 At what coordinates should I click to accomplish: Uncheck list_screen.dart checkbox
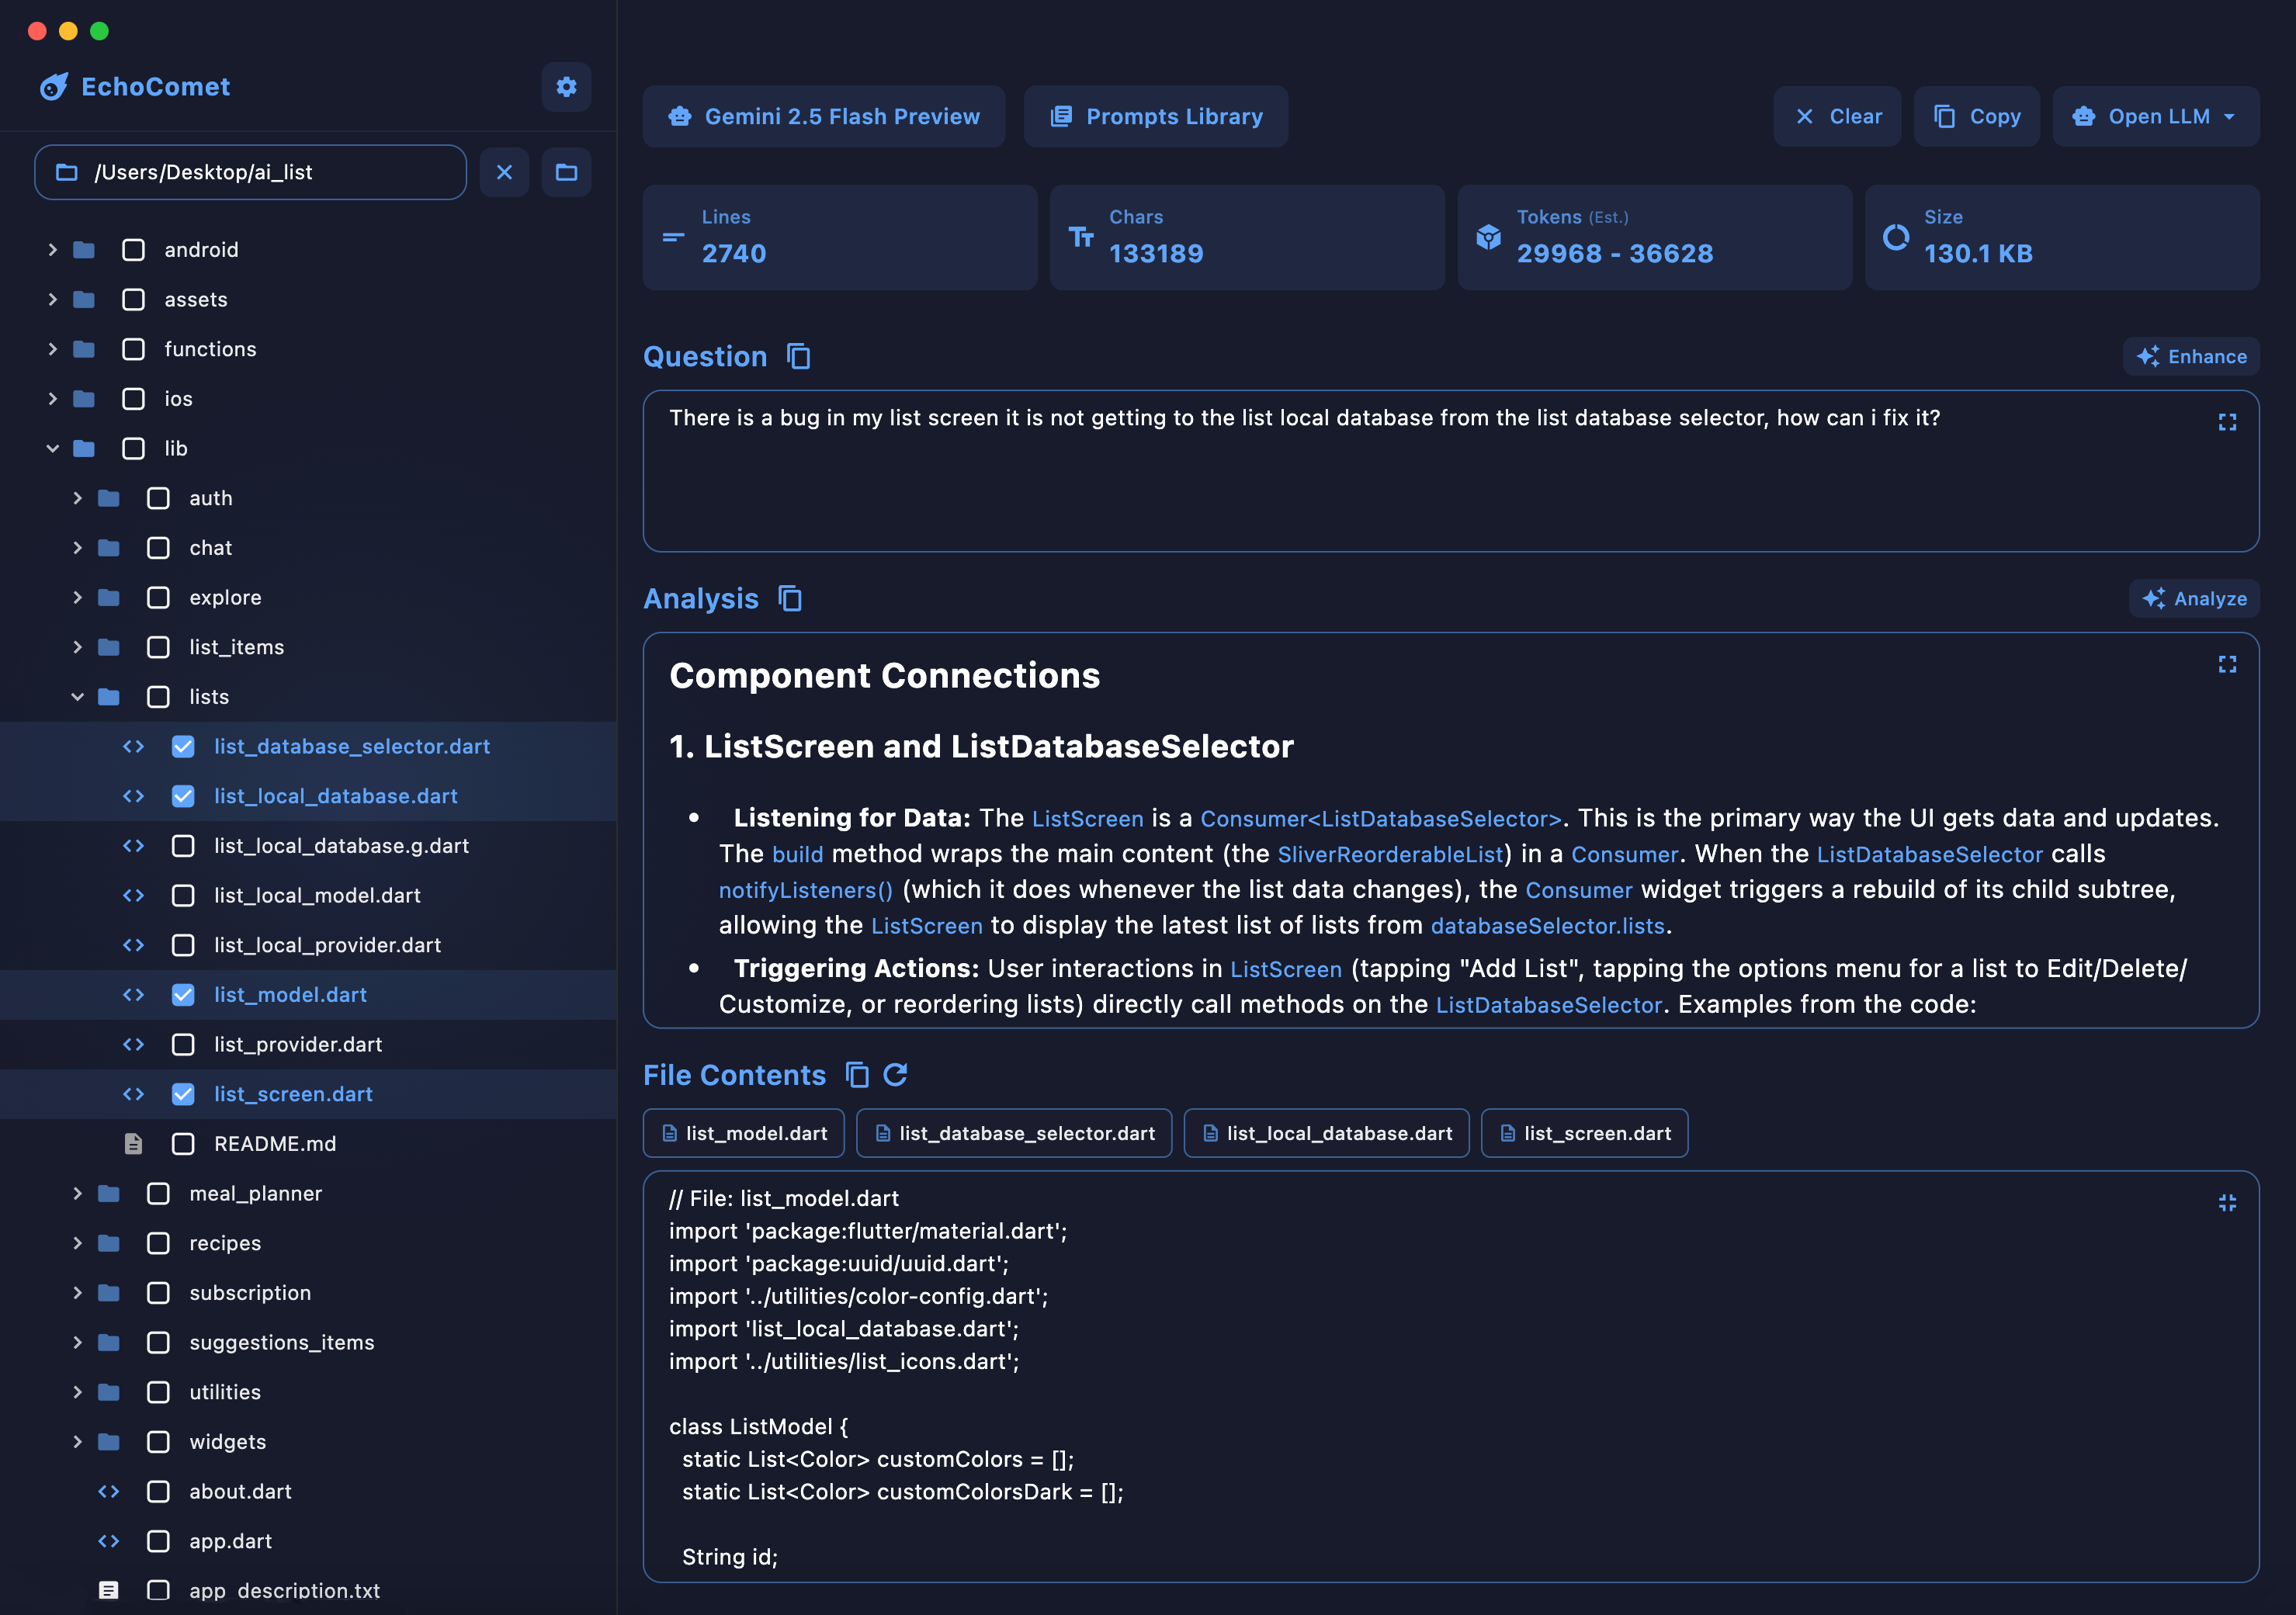183,1094
